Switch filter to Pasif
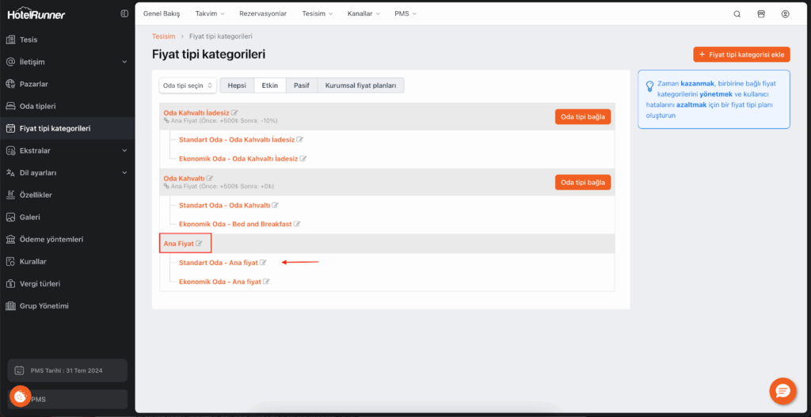 tap(301, 85)
